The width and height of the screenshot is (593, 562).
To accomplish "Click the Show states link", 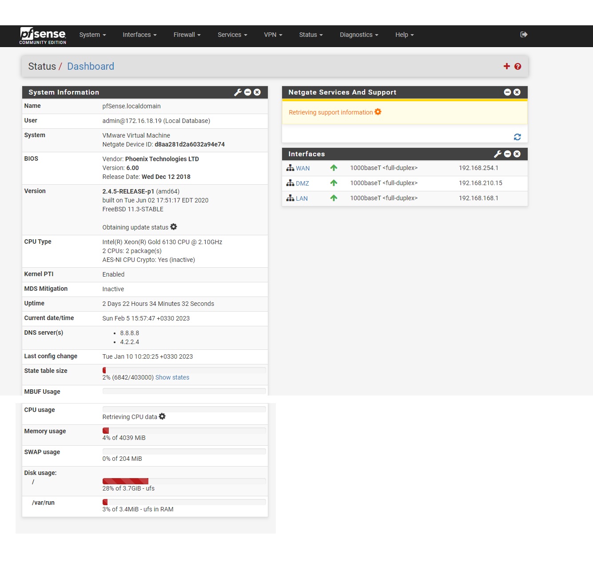I will point(172,377).
